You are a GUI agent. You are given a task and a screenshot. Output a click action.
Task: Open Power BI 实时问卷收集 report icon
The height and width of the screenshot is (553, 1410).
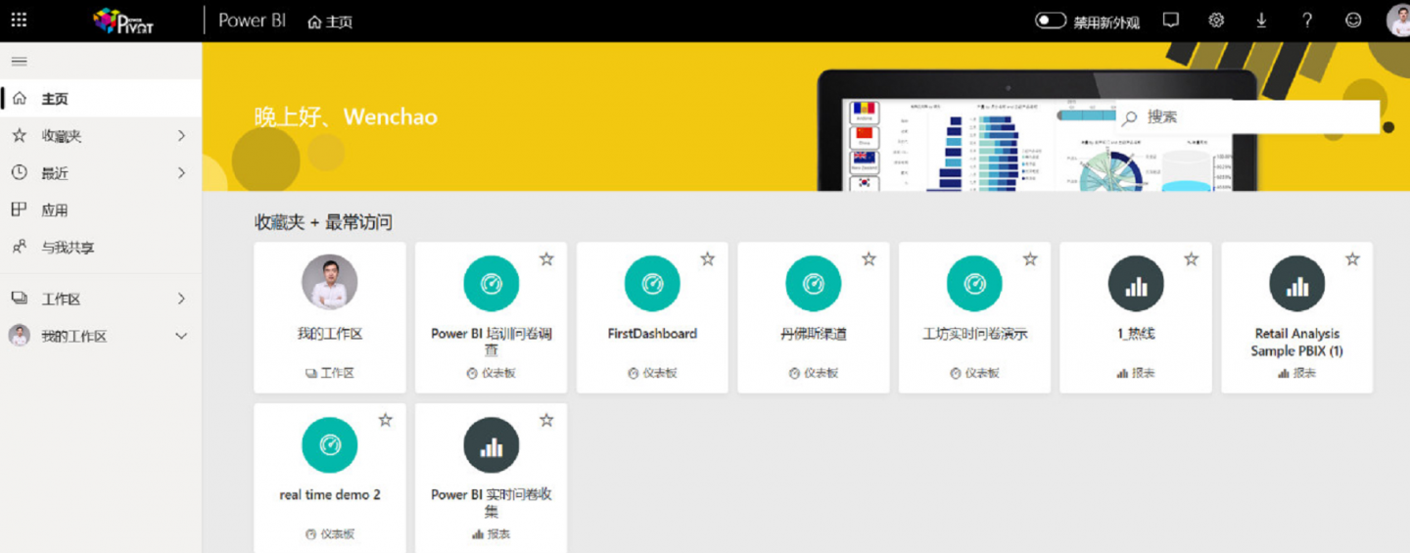click(x=492, y=445)
